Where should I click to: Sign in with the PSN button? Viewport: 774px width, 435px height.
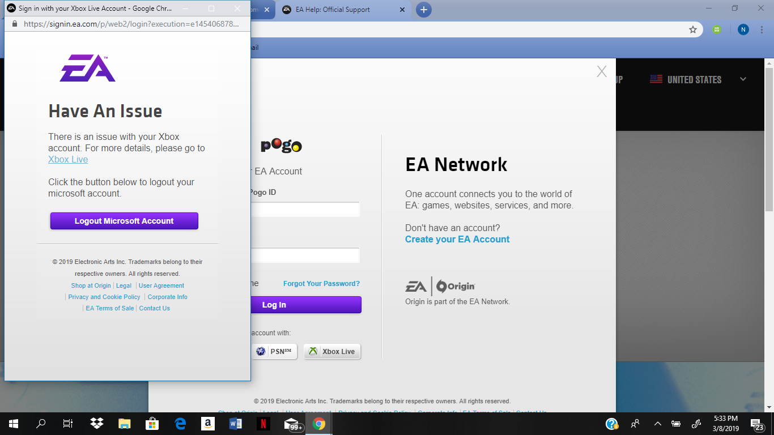point(274,351)
